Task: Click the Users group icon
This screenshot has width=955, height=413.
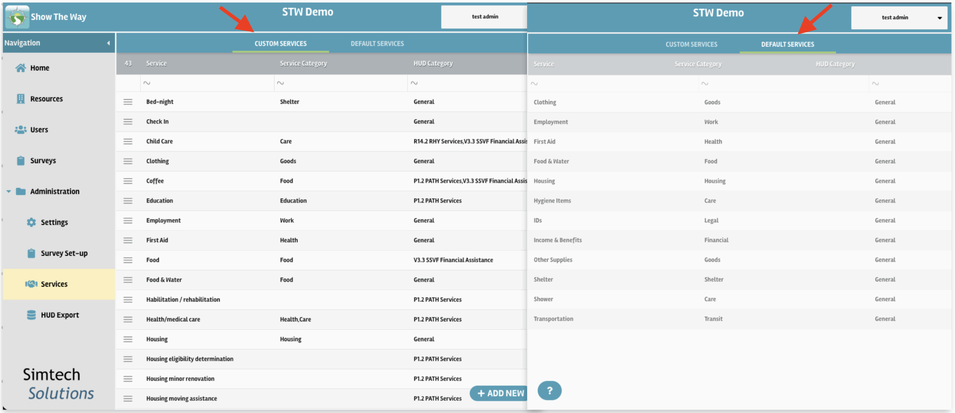Action: pos(21,130)
